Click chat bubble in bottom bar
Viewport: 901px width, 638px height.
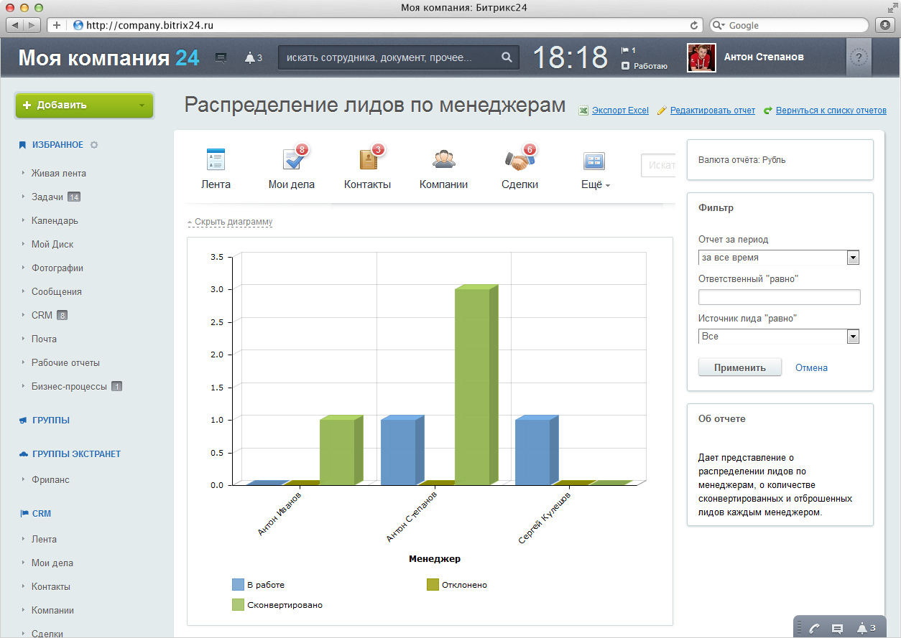(x=837, y=628)
